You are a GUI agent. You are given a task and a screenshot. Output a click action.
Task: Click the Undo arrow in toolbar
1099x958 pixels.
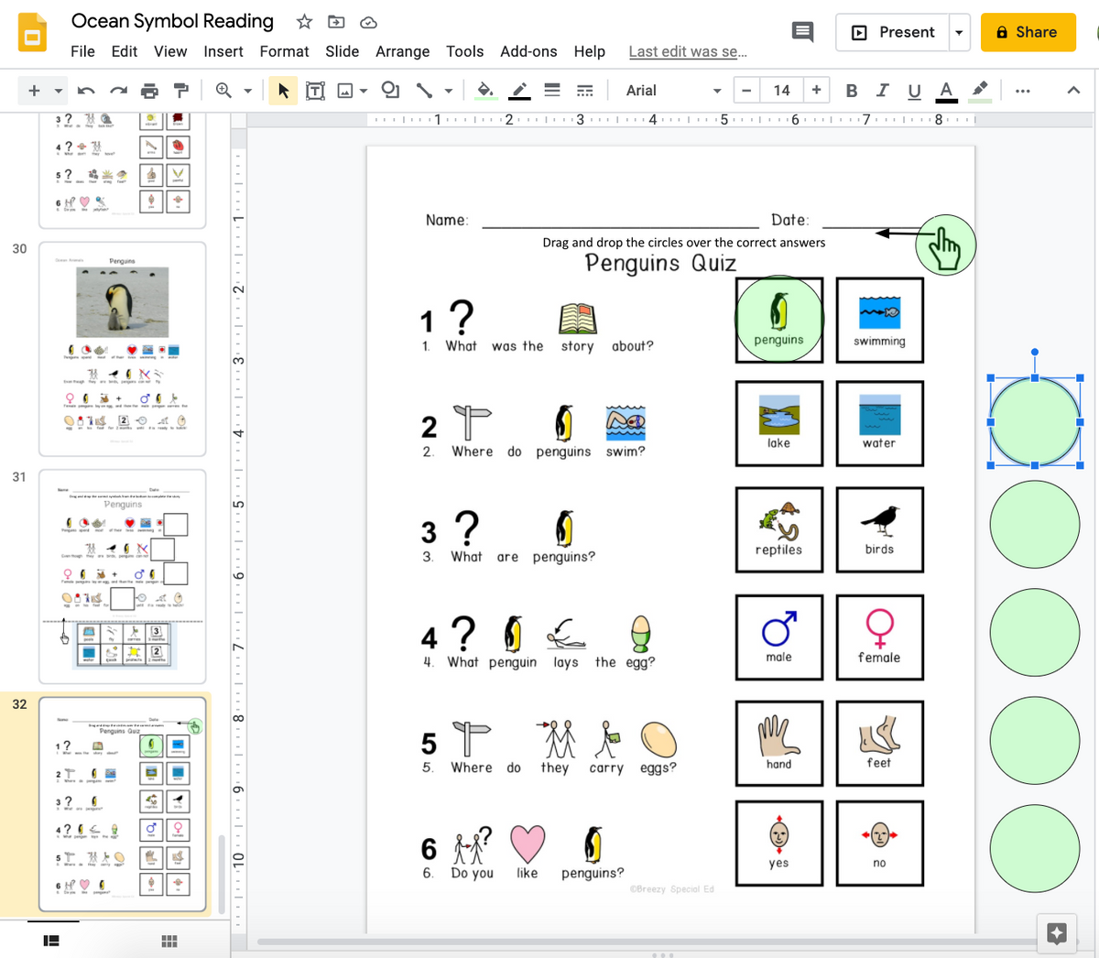tap(86, 90)
